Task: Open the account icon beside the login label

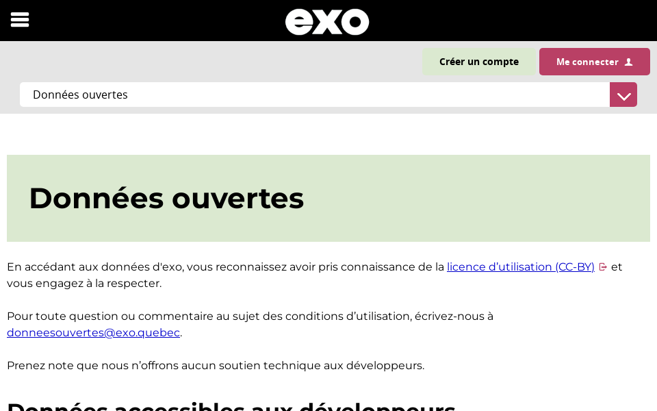Action: [x=628, y=61]
